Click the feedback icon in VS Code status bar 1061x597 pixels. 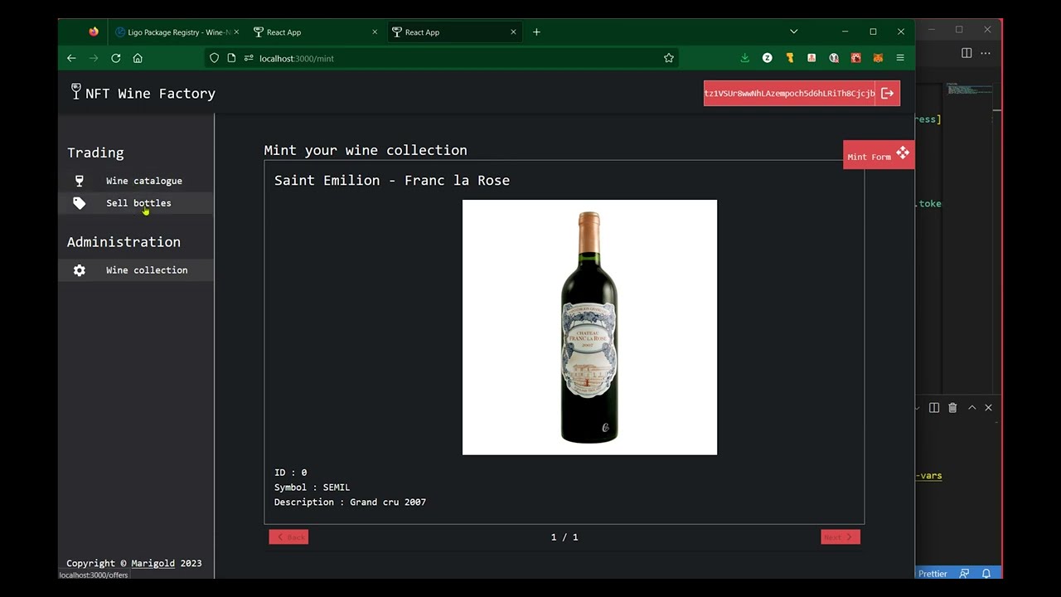point(964,573)
